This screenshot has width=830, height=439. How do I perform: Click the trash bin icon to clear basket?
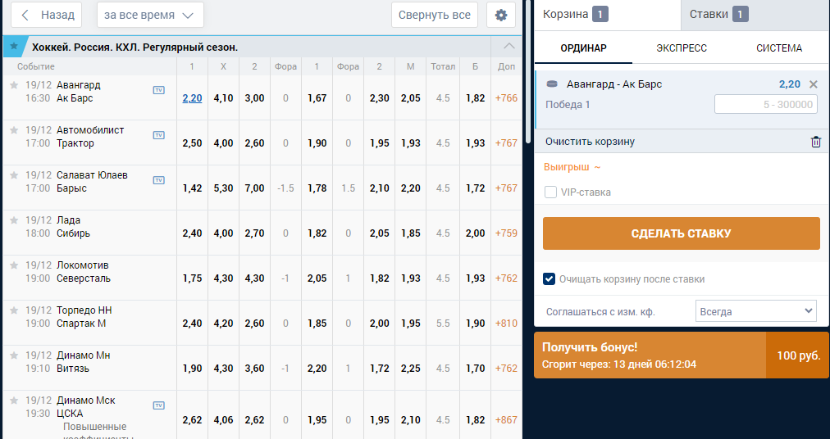(816, 142)
